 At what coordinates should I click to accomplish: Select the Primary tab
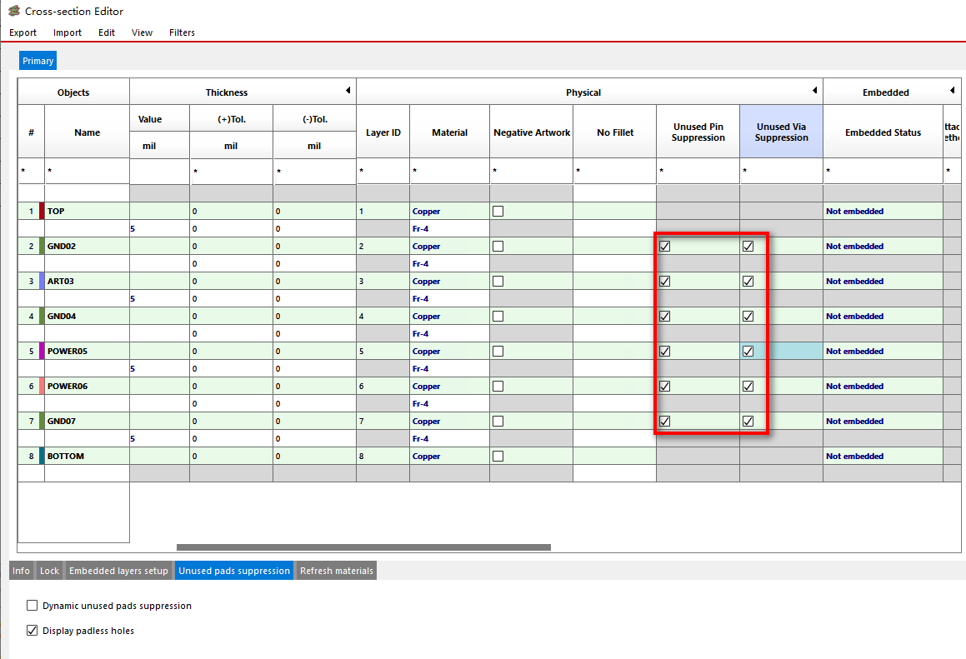pyautogui.click(x=38, y=60)
